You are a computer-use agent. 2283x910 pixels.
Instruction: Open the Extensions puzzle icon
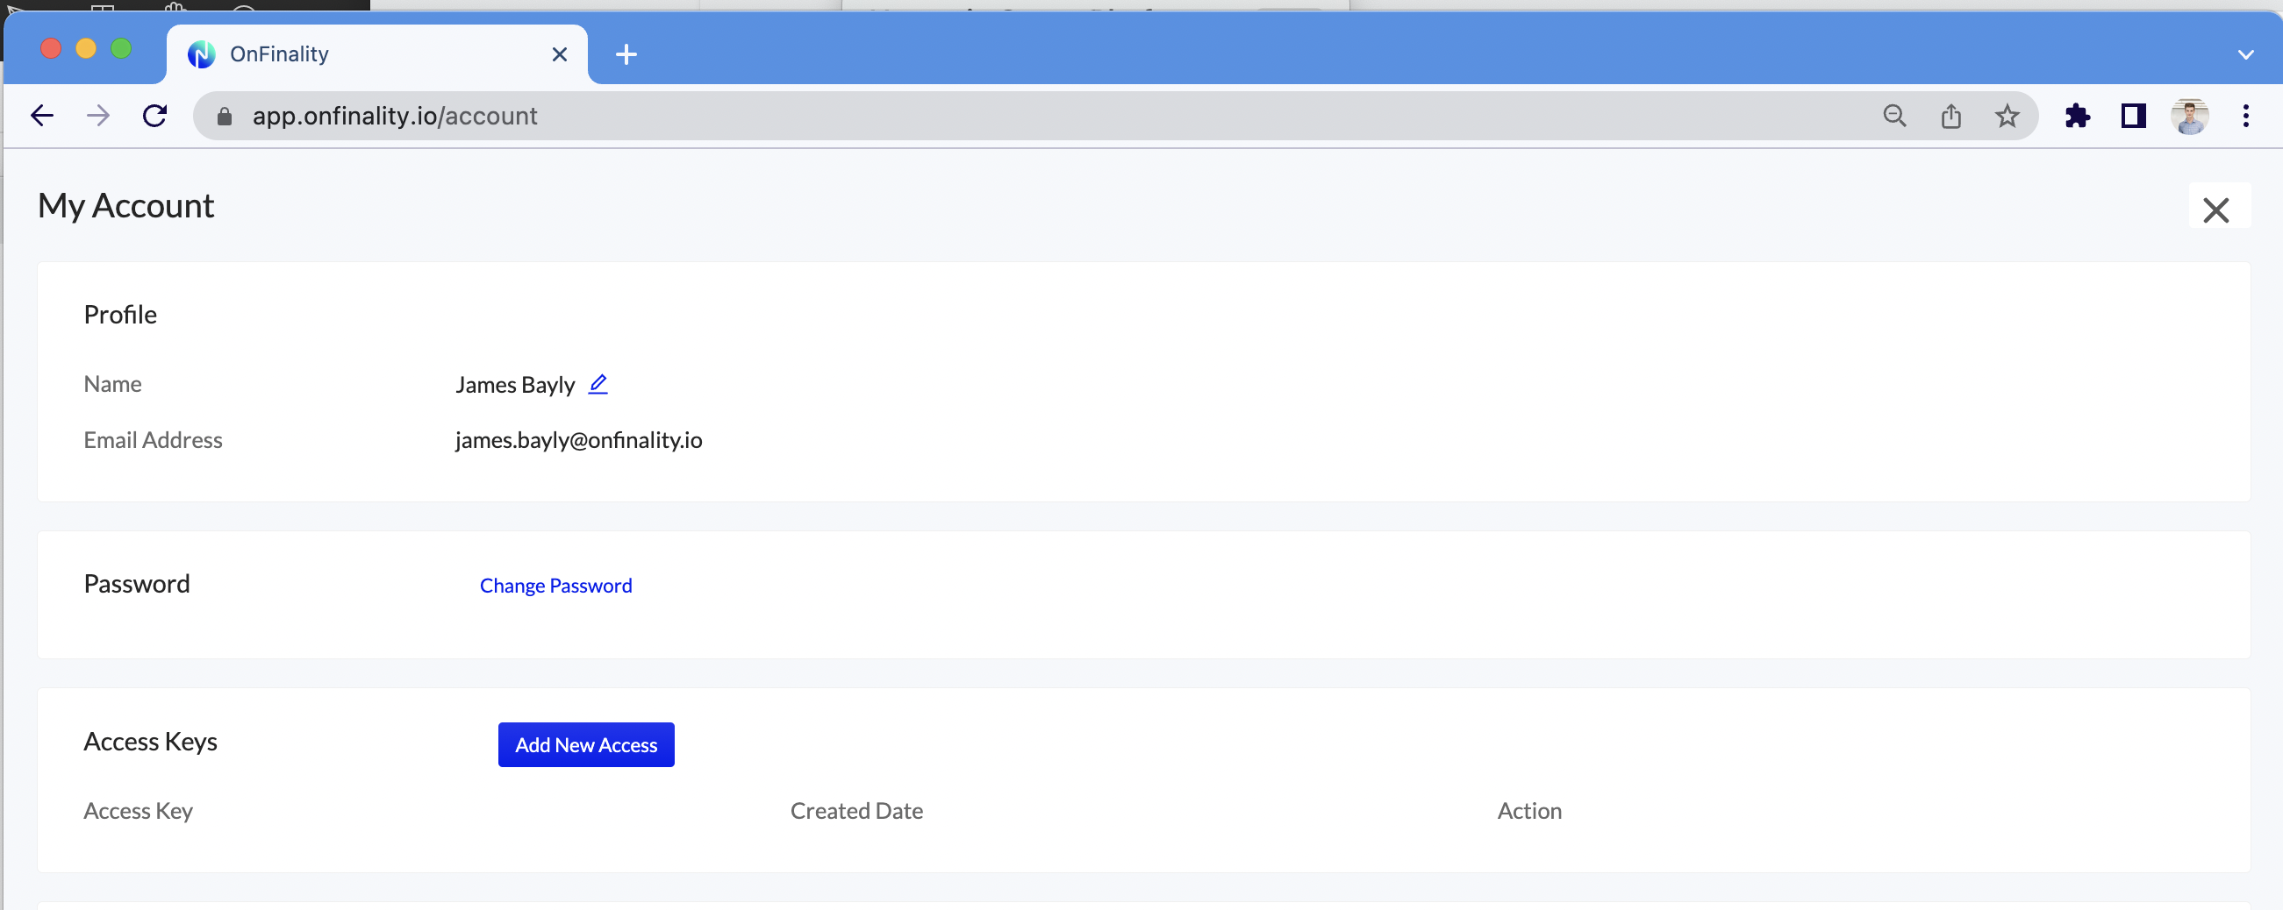[x=2077, y=116]
